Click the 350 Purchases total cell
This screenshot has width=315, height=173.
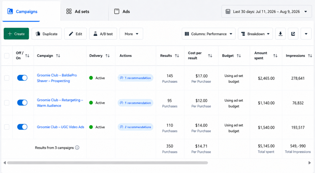170,149
